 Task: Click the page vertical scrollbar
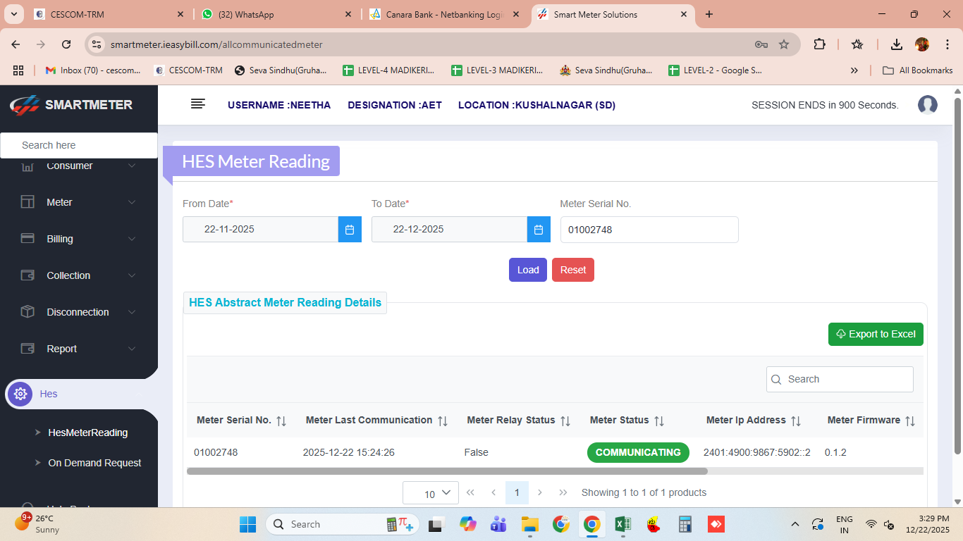[x=957, y=275]
